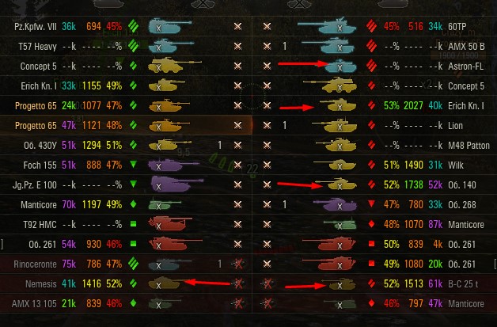Click the Об. 430У player name
The height and width of the screenshot is (327, 497).
40,146
